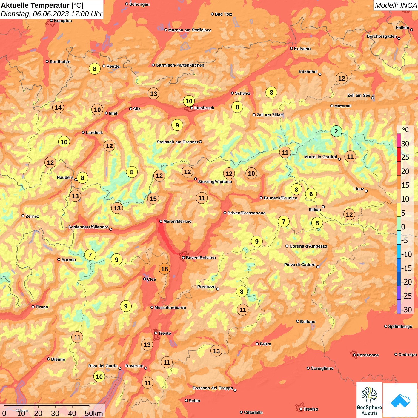Viewport: 418px width, 418px height.
Task: Click the Mezzolombardo label
Action: (x=170, y=308)
